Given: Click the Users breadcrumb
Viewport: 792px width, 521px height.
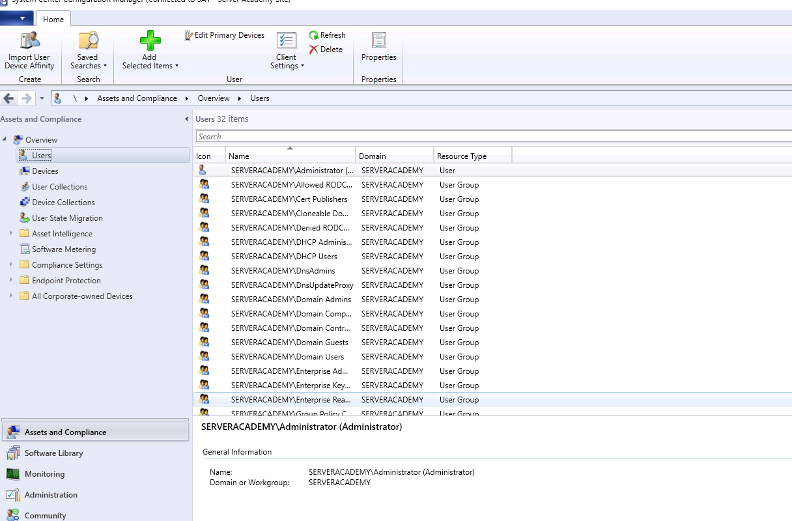Looking at the screenshot, I should 260,98.
